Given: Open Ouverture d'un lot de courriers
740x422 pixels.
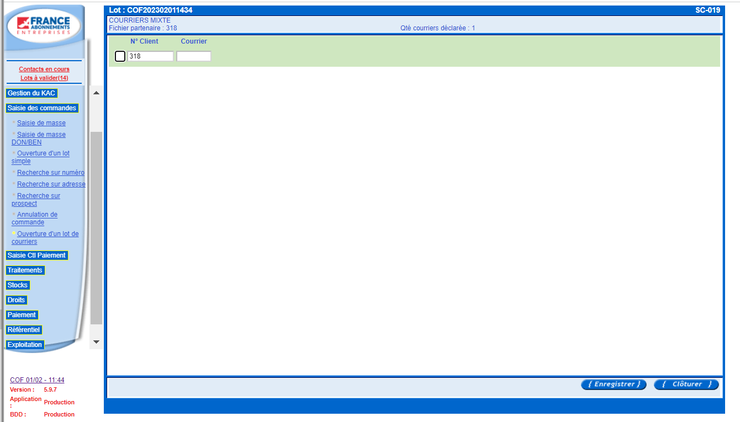Looking at the screenshot, I should tap(45, 238).
